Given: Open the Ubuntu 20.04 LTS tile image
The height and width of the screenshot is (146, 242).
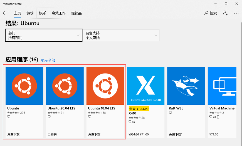Looking at the screenshot, I should tap(65, 86).
